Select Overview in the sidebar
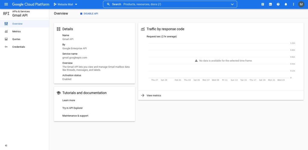Image resolution: width=308 pixels, height=150 pixels. coord(25,24)
